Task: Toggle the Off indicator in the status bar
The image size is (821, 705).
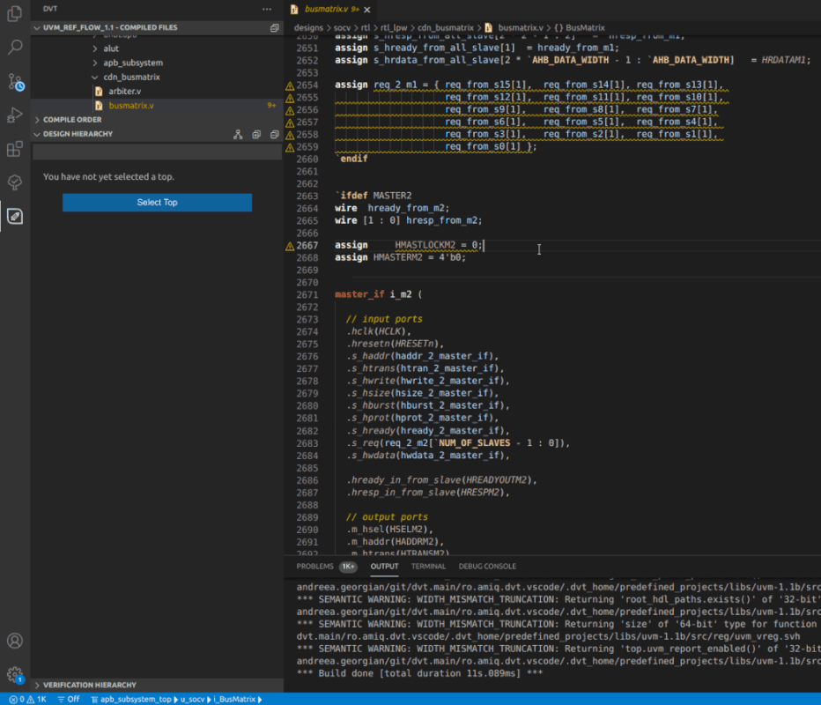Action: click(x=67, y=698)
